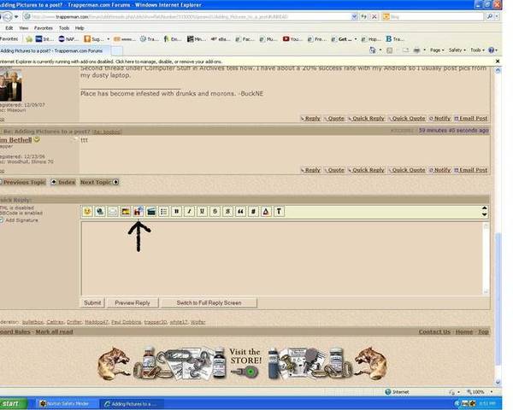Click the bold formatting icon

(177, 211)
